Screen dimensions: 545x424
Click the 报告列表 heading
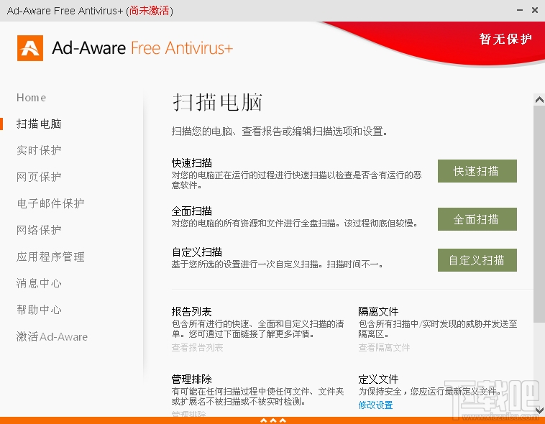click(191, 311)
